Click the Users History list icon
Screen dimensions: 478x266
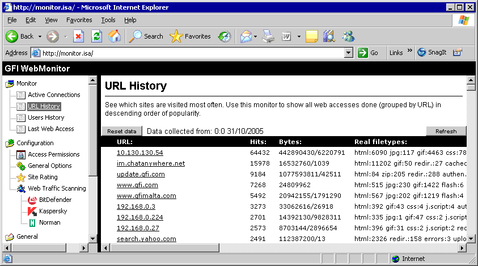coord(21,118)
